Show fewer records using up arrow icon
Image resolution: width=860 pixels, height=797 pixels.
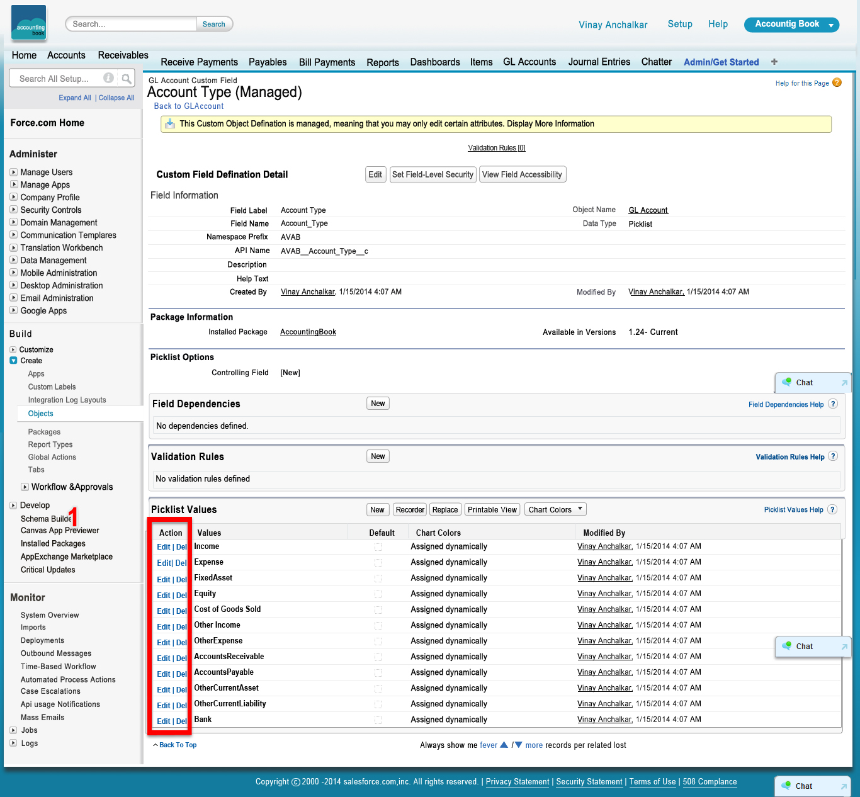click(x=504, y=745)
